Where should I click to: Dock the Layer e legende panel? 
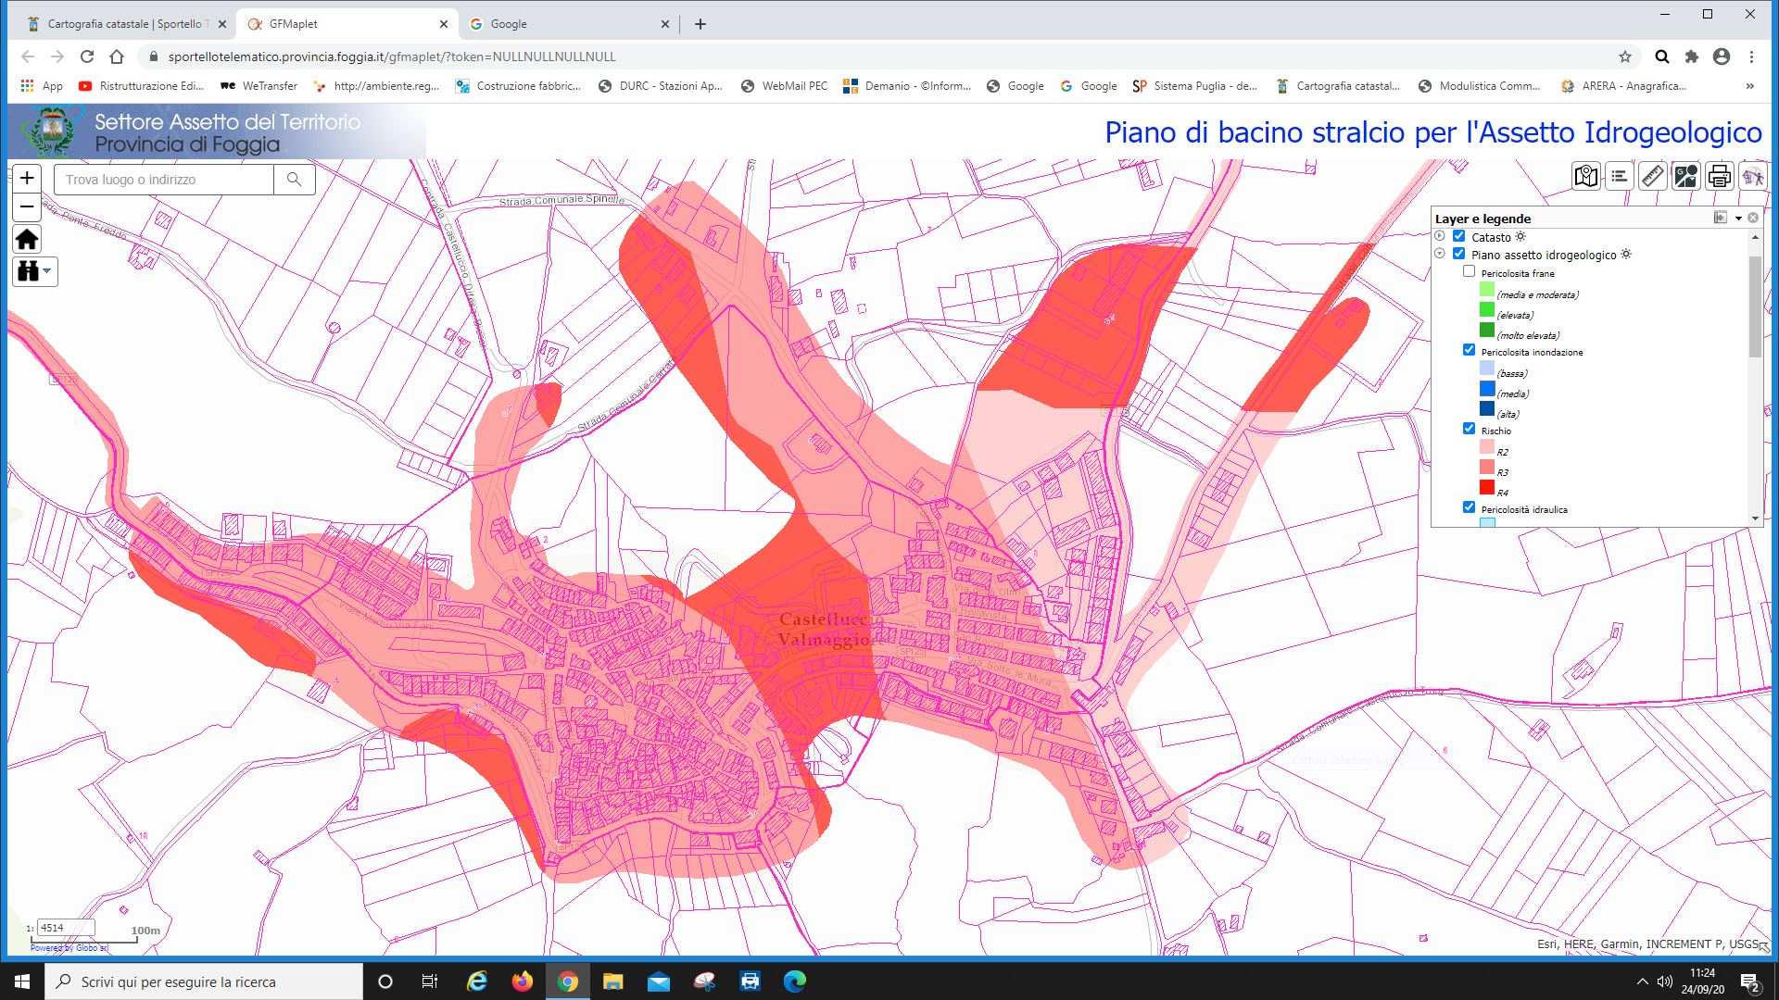(x=1720, y=218)
